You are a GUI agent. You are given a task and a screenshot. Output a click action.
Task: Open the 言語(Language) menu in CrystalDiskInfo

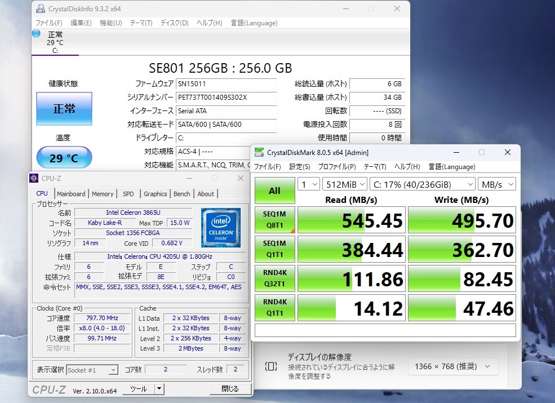click(254, 23)
